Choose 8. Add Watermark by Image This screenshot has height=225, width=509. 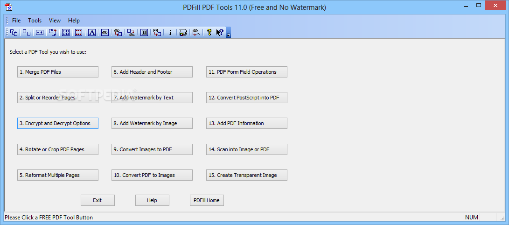[152, 123]
